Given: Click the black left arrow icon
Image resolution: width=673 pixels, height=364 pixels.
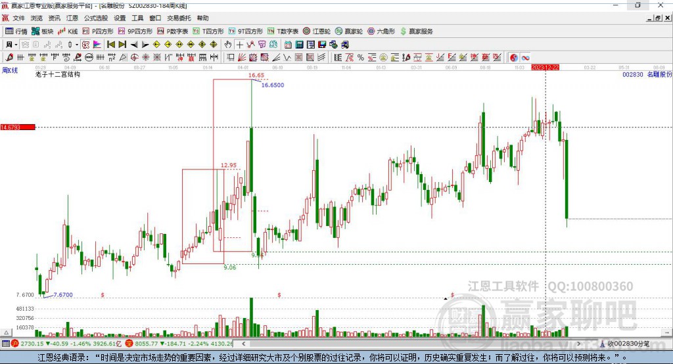Looking at the screenshot, I should pyautogui.click(x=134, y=45).
